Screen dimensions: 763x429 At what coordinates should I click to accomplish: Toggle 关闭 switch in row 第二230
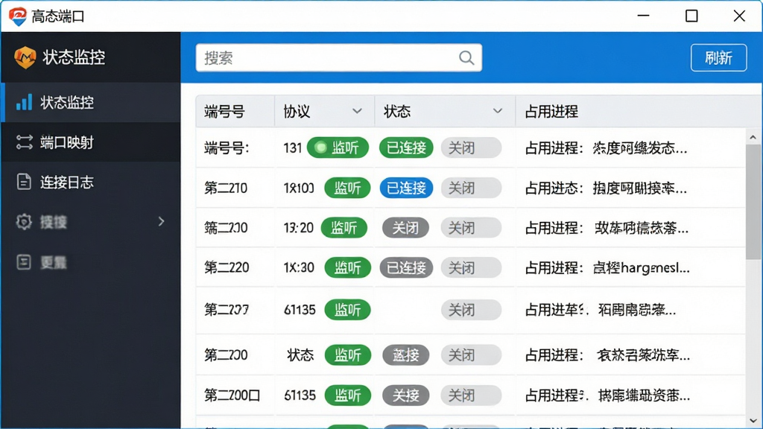(471, 228)
